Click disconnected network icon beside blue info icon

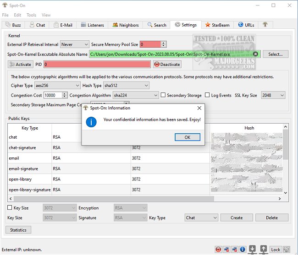point(235,249)
